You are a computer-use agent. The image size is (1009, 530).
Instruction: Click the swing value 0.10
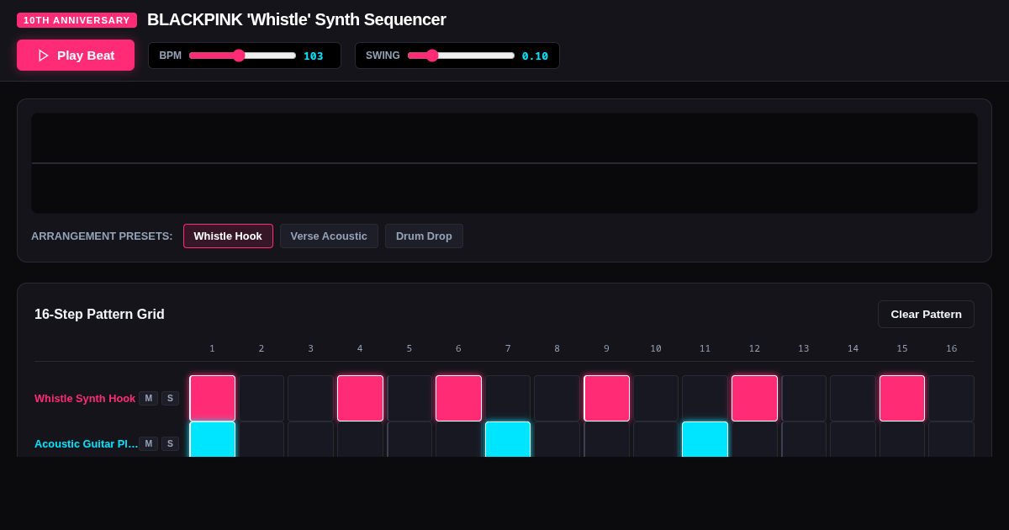pos(535,56)
